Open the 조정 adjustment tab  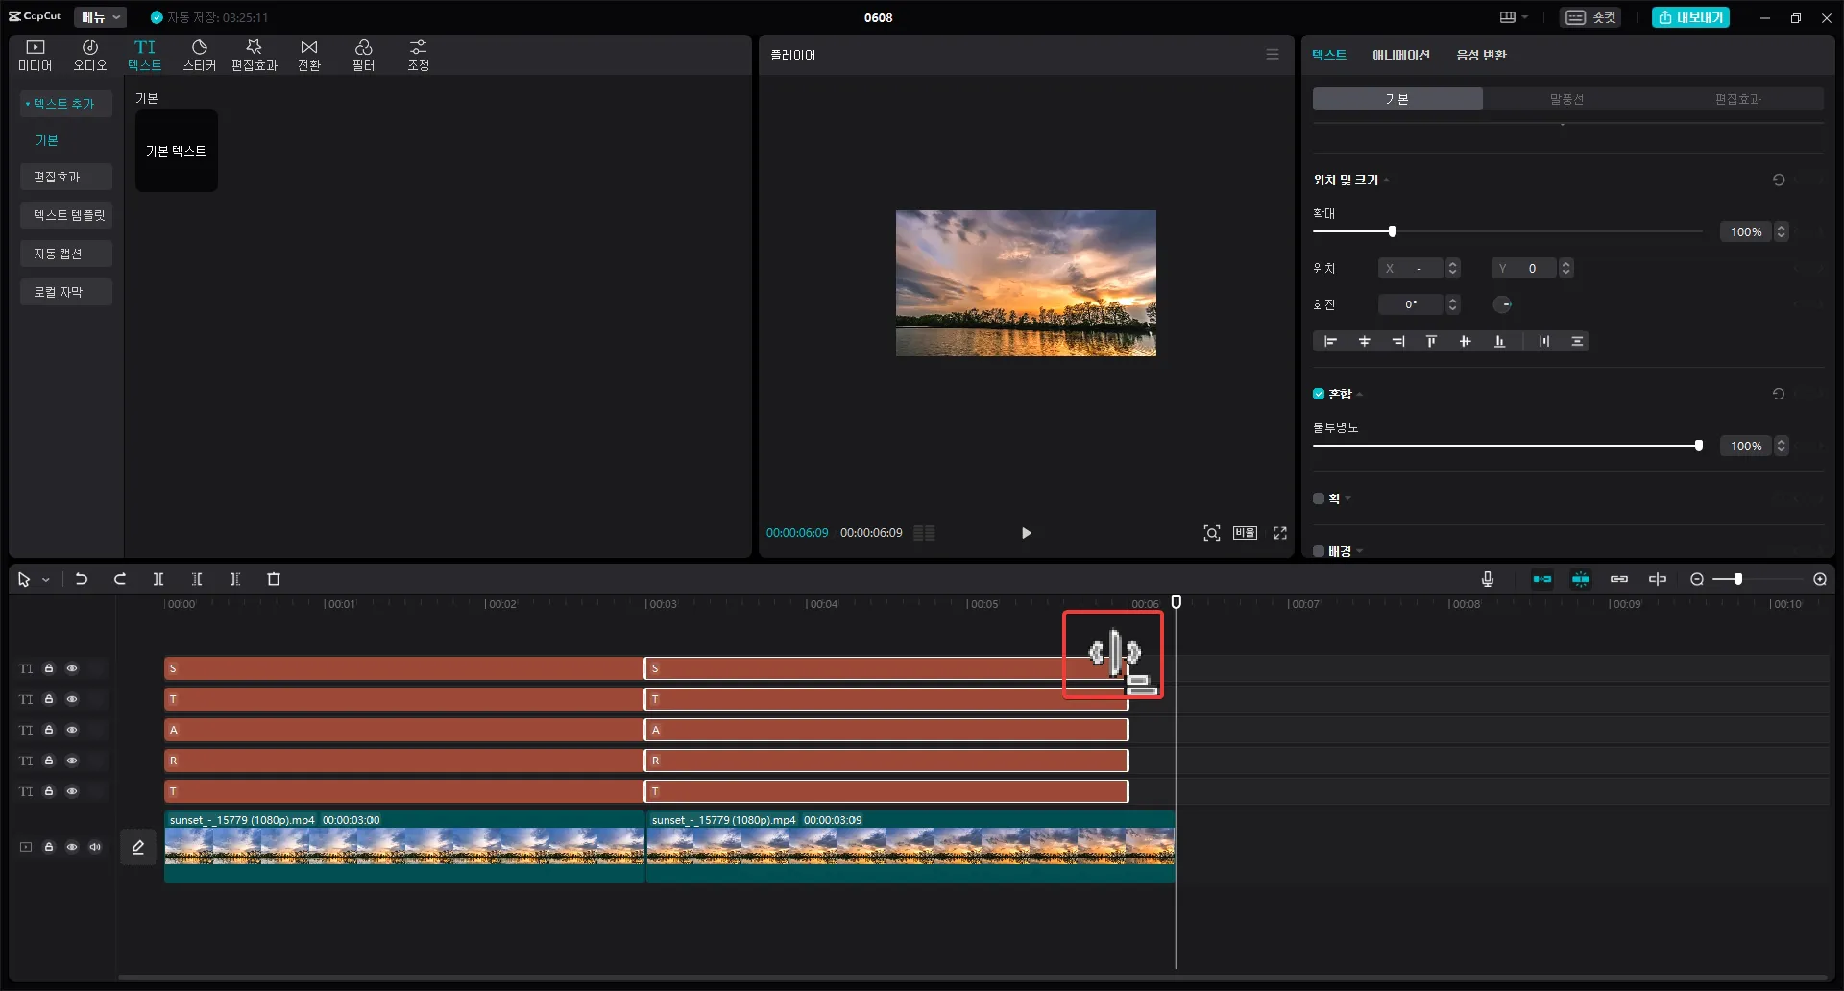tap(419, 56)
